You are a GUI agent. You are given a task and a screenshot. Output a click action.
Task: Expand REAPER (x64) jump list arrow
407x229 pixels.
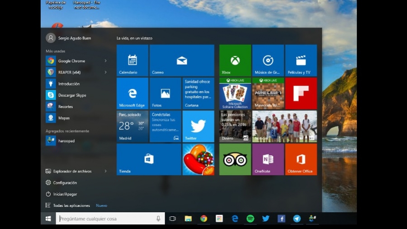coord(105,72)
